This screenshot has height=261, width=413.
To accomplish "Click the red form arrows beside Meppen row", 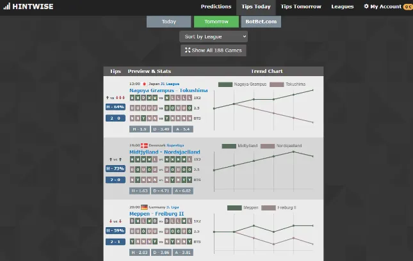I will (115, 221).
